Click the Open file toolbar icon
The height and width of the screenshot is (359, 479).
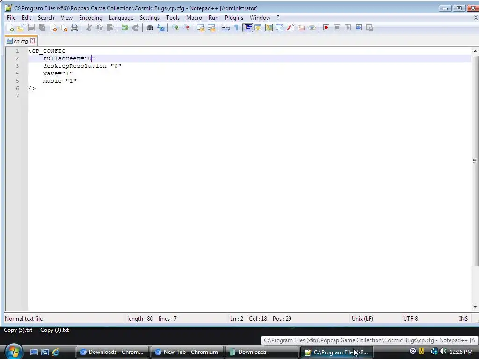pyautogui.click(x=21, y=28)
